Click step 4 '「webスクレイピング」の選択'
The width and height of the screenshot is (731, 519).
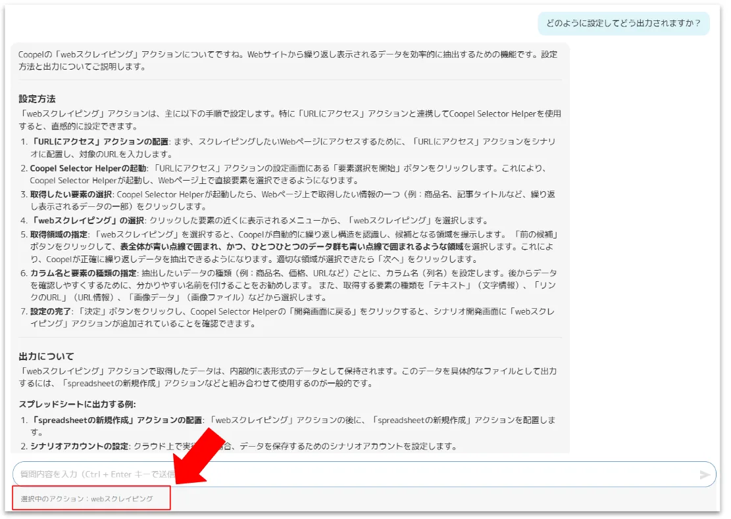coord(87,220)
